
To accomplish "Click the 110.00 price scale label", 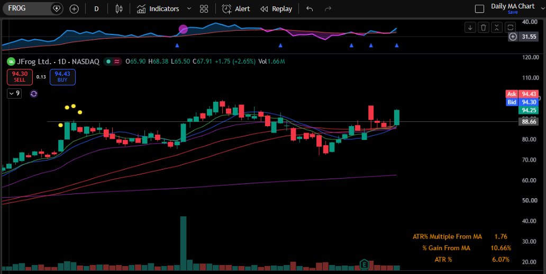I will 530,78.
